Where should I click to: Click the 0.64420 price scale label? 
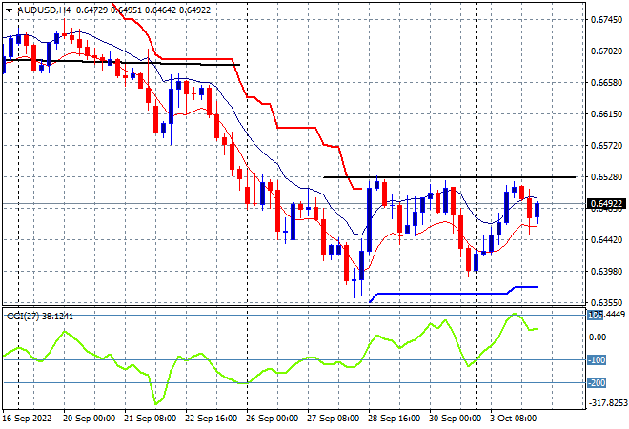606,240
